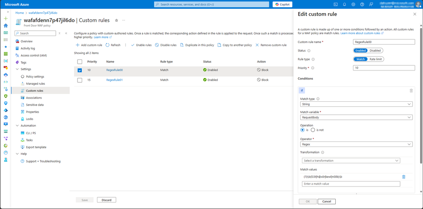Click Enable rules in toolbar

[141, 45]
